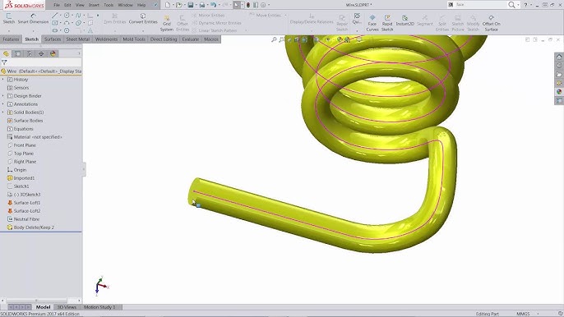Switch to the Mold Tools tab
This screenshot has height=317, width=564.
(x=134, y=39)
